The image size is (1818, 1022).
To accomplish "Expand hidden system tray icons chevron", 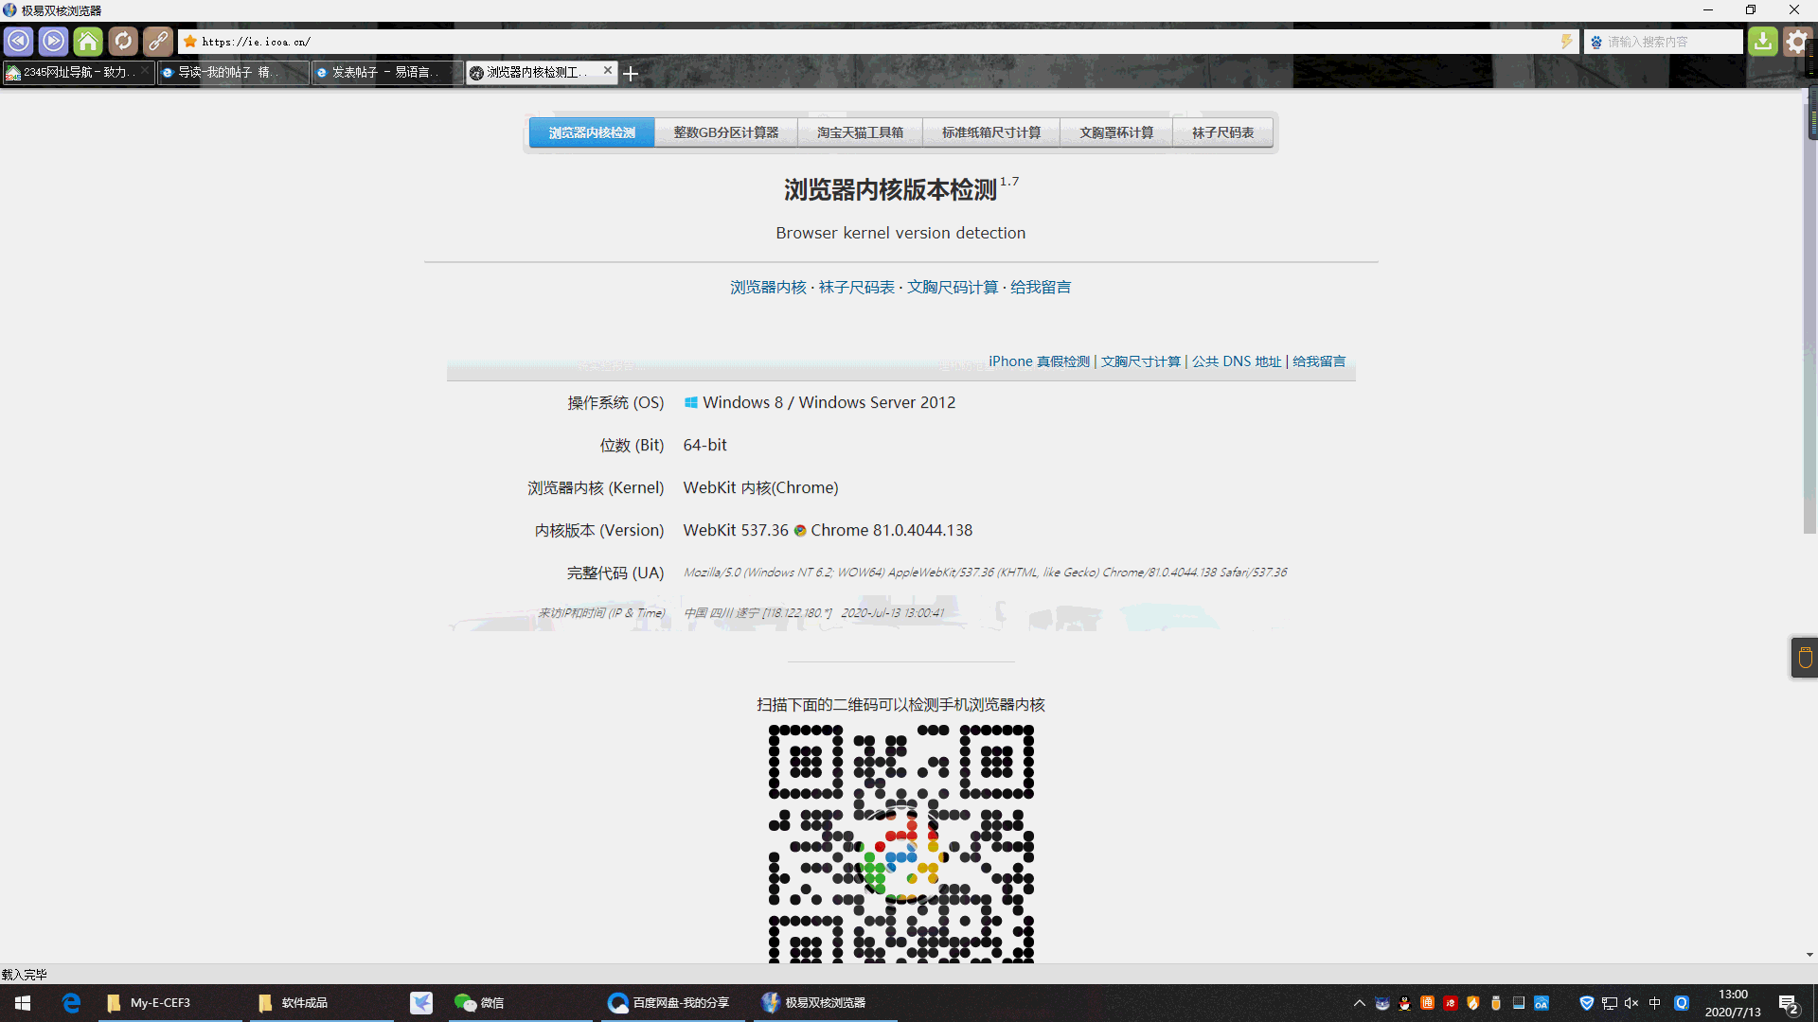I will point(1359,1003).
